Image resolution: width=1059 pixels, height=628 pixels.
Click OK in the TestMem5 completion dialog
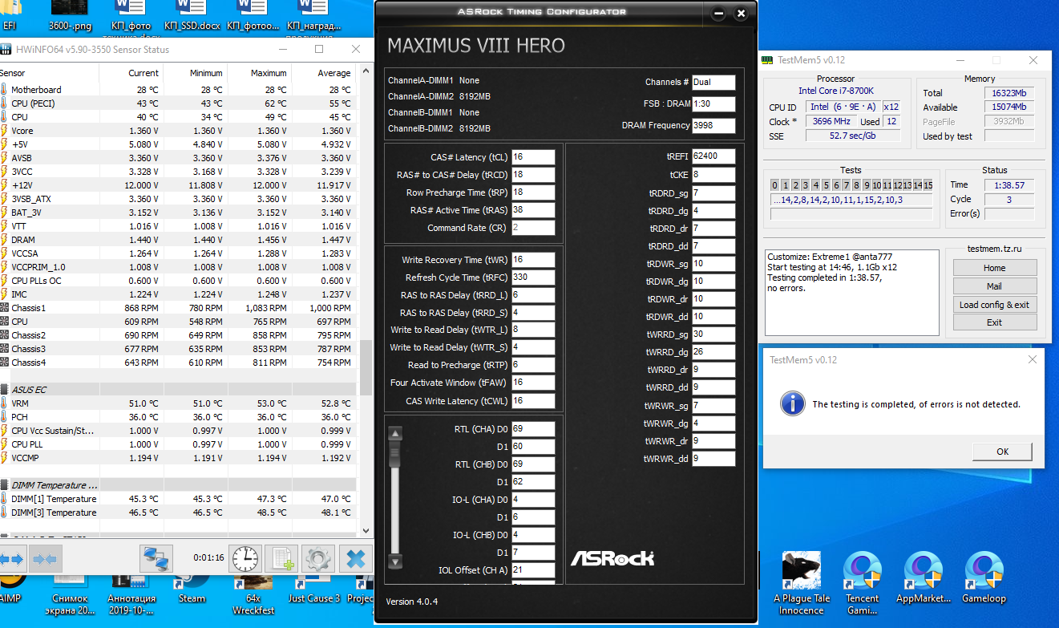[1002, 452]
